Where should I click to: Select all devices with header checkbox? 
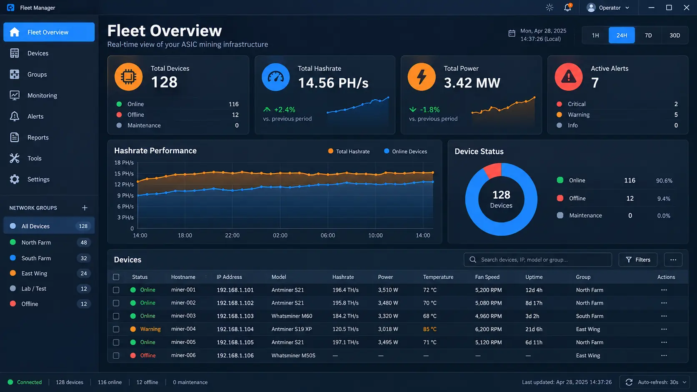(116, 277)
